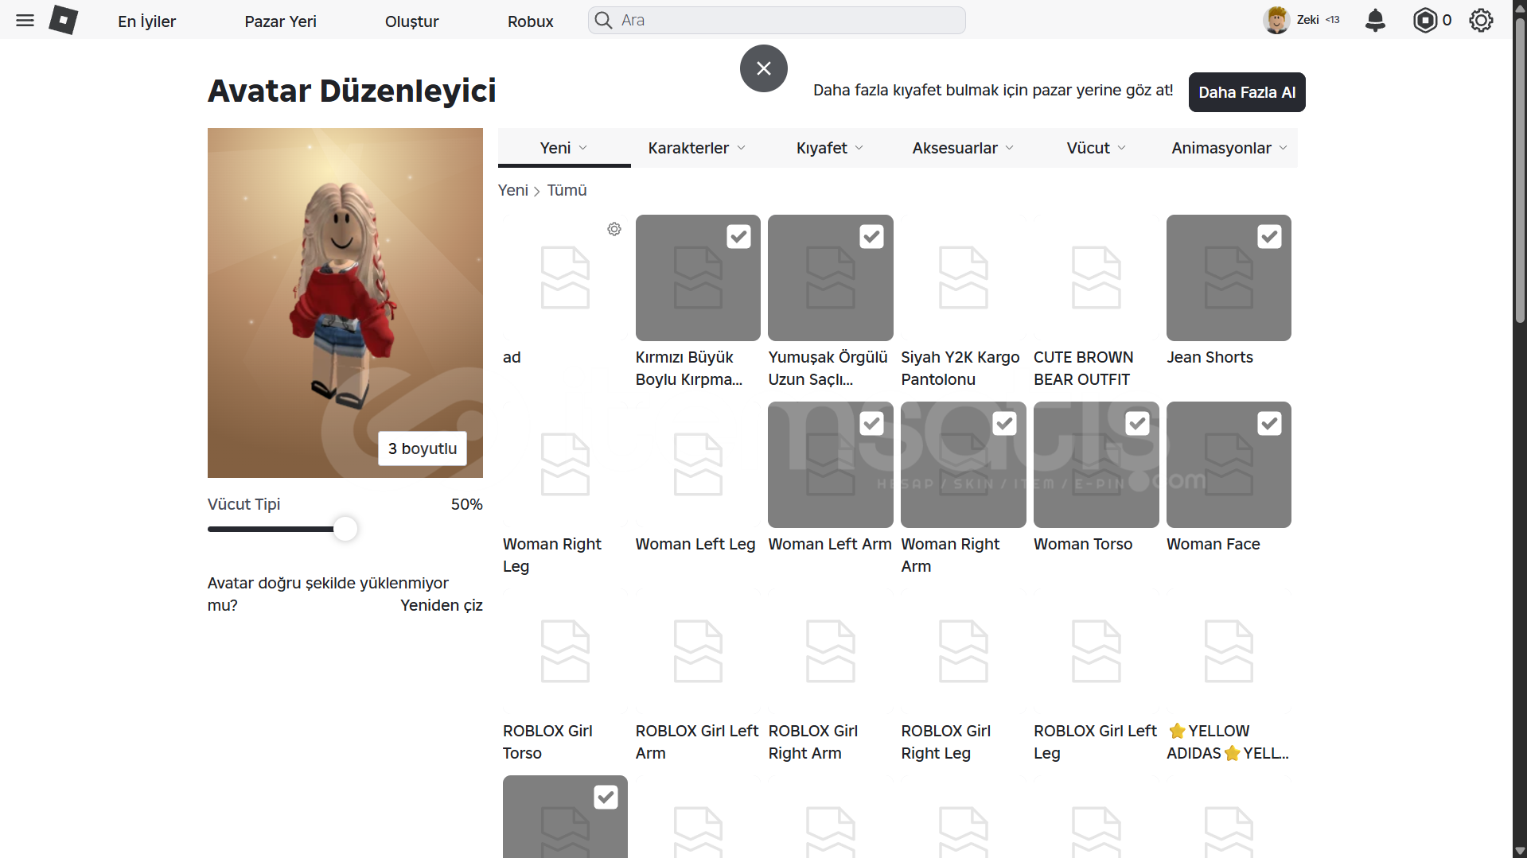Uncheck the Woman Face item

tap(1269, 424)
